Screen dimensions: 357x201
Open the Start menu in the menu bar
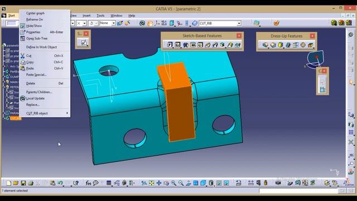pos(11,16)
